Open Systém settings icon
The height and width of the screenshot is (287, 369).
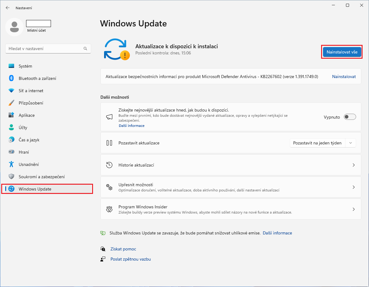pyautogui.click(x=11, y=66)
